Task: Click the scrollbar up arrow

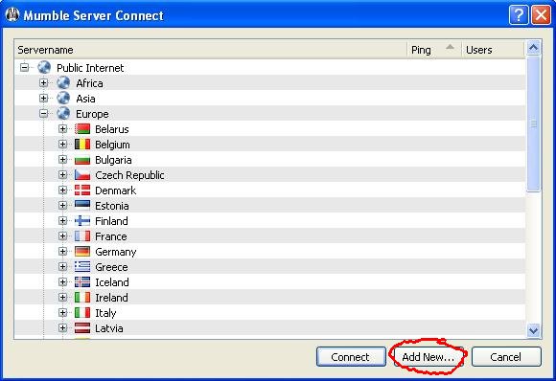Action: tap(533, 48)
